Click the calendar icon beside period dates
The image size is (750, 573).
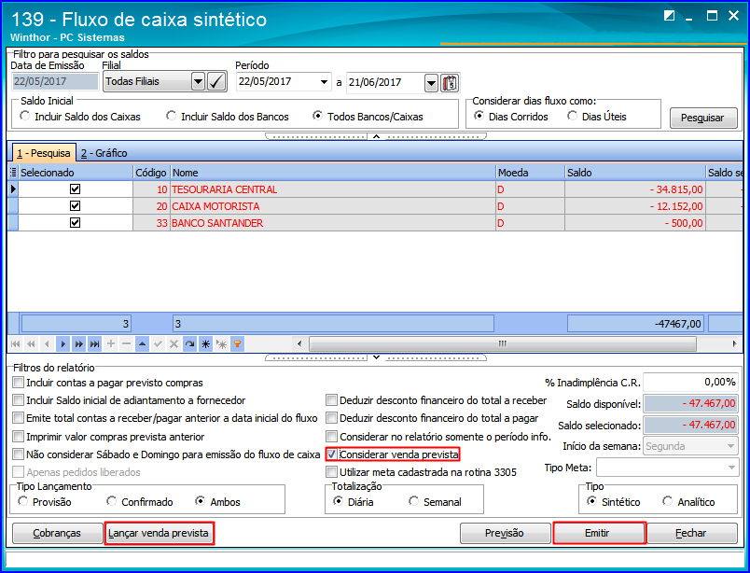(450, 82)
